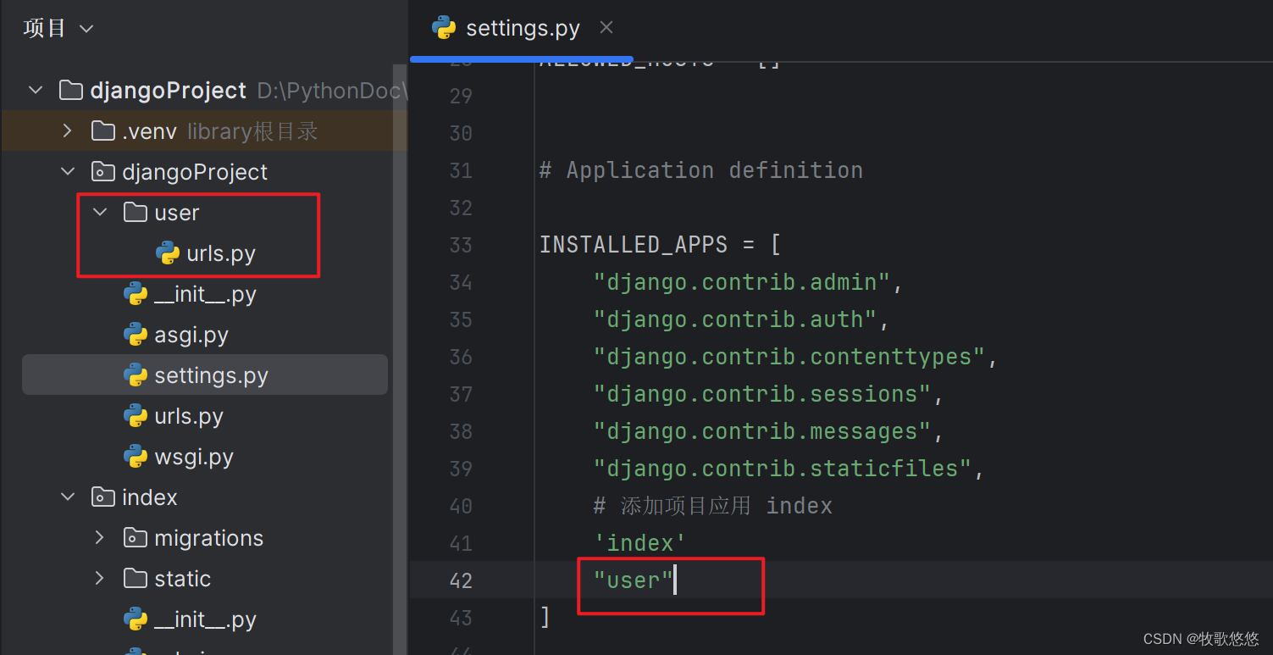
Task: Collapse the inner djangoProject package chevron
Action: [68, 171]
